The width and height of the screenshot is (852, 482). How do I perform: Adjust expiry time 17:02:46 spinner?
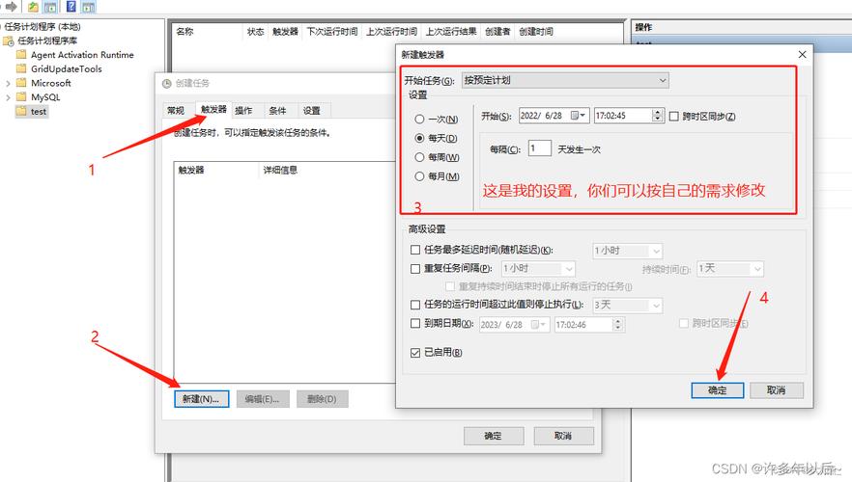coord(617,324)
